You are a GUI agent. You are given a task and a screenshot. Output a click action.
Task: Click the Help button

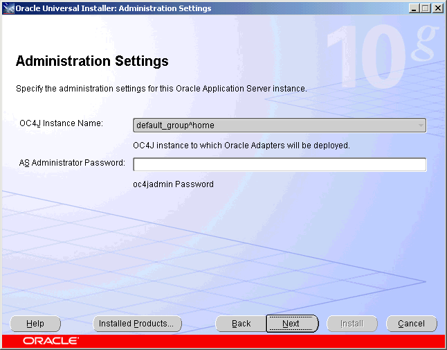point(35,324)
